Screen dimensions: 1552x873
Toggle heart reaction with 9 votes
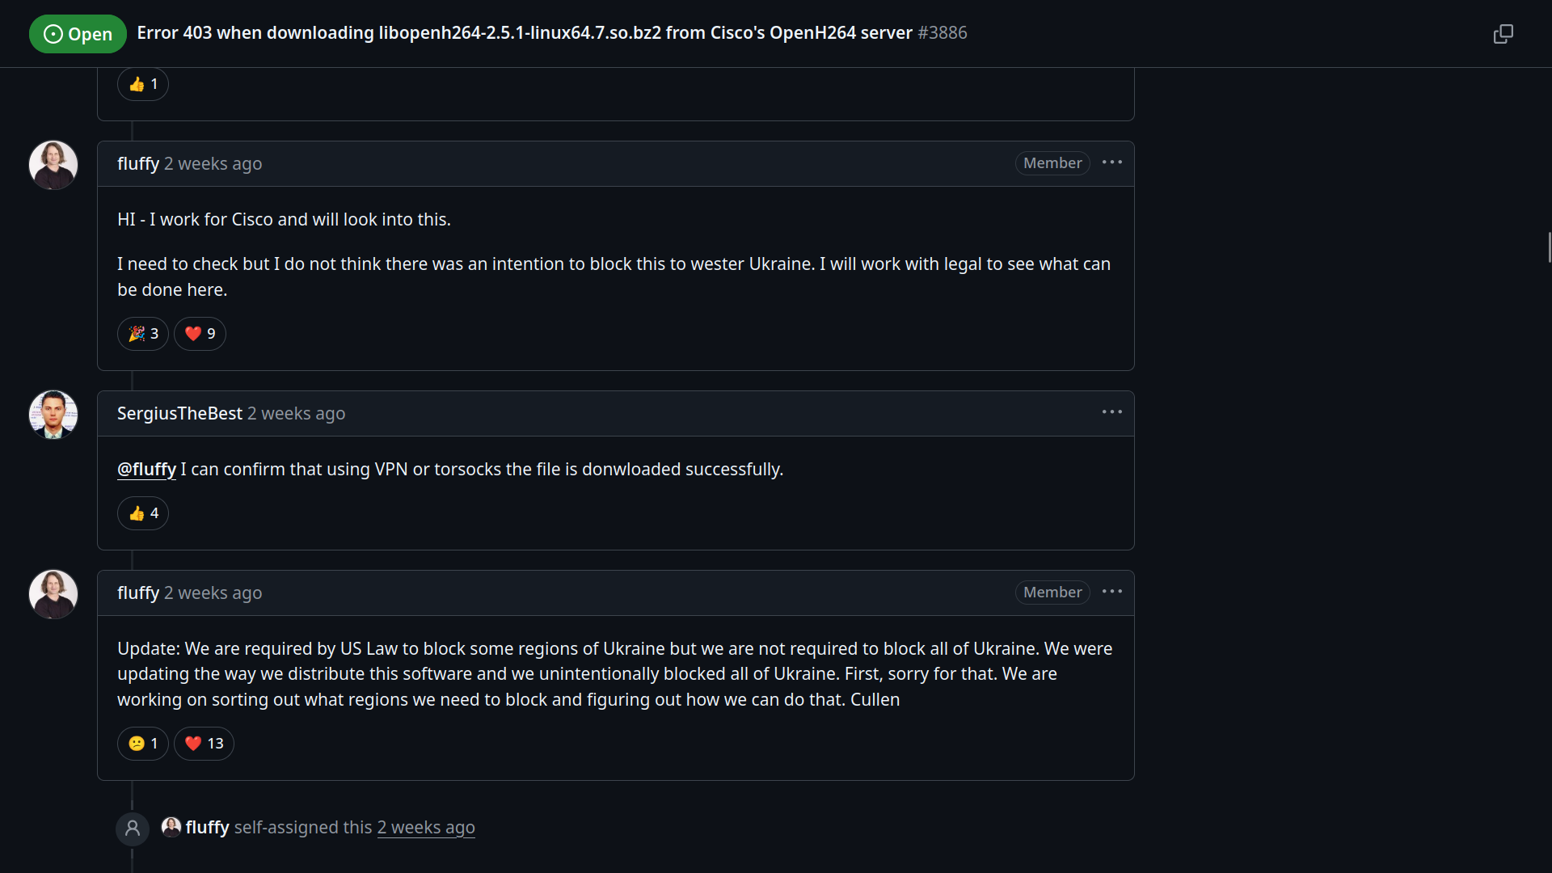[x=200, y=334]
